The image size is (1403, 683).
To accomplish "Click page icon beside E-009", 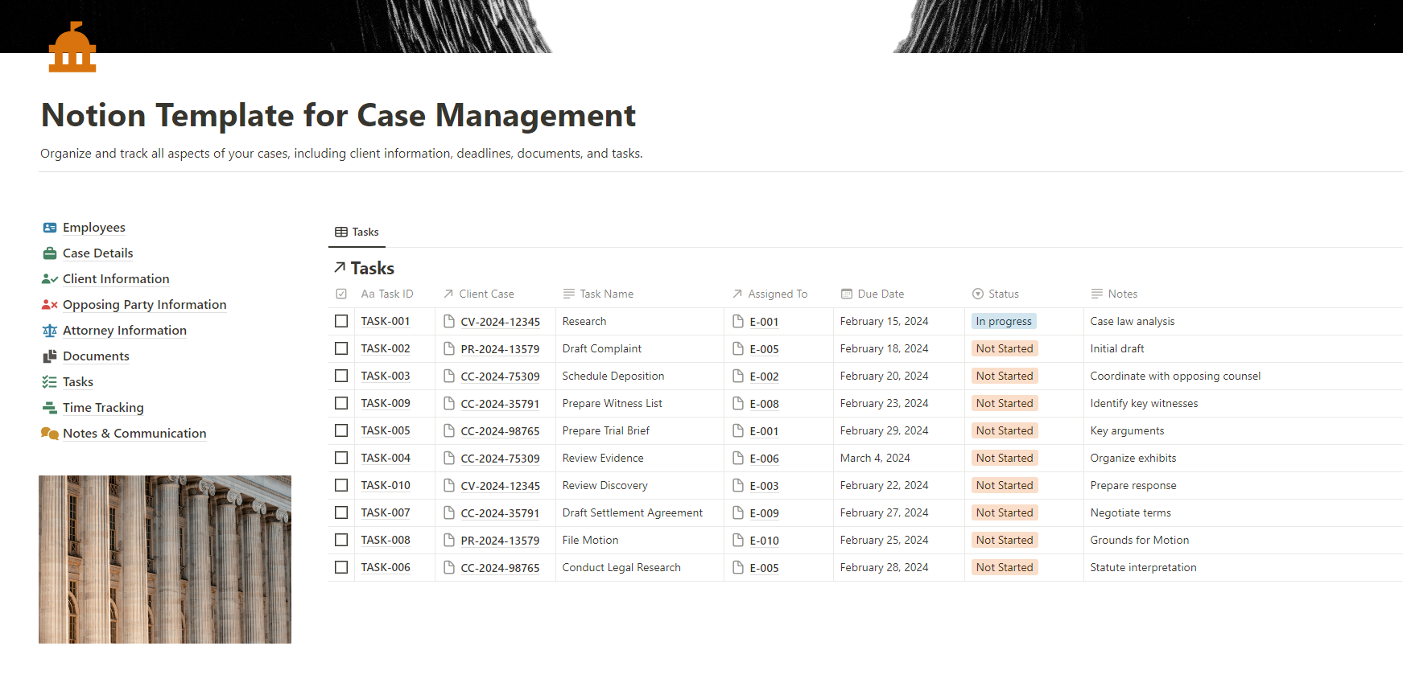I will (x=738, y=512).
